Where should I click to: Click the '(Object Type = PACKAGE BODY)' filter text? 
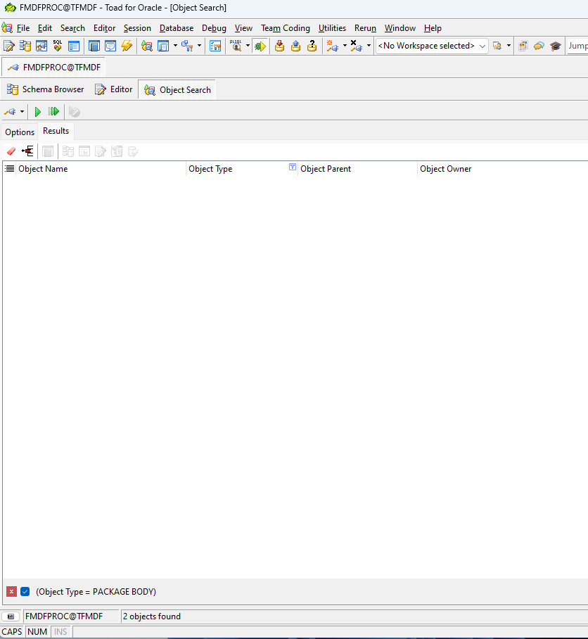click(96, 592)
